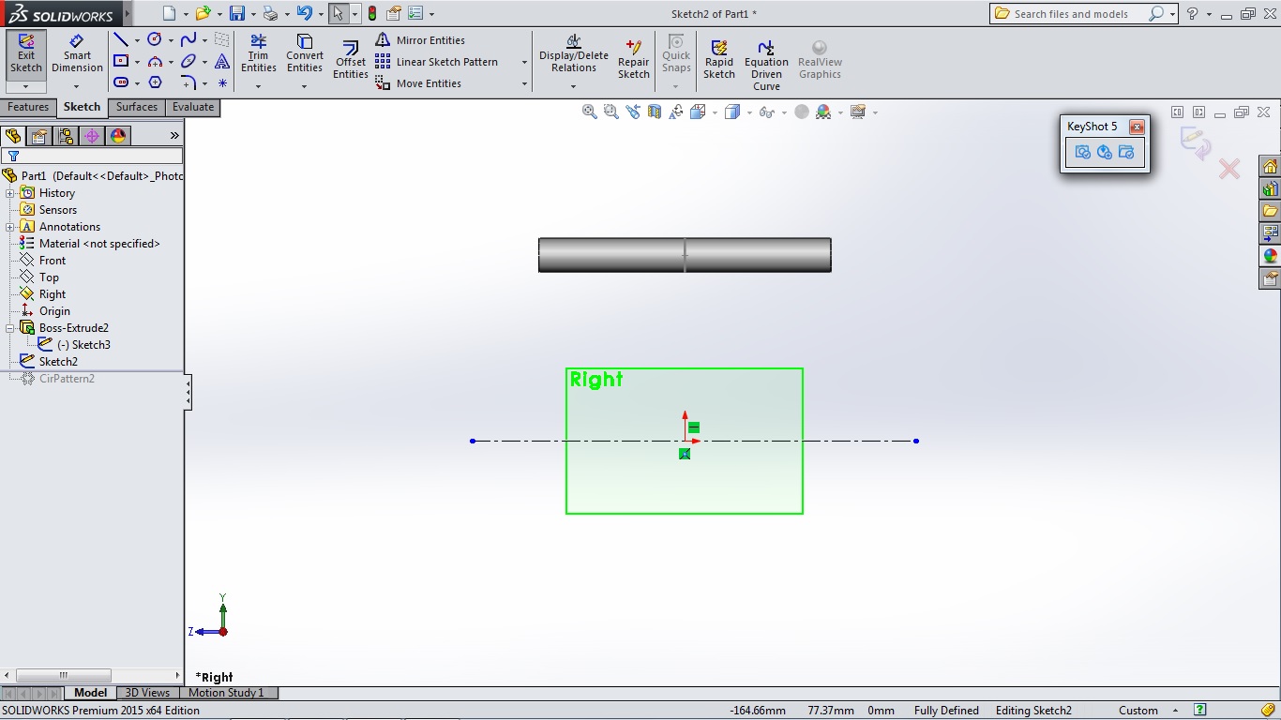The height and width of the screenshot is (720, 1281).
Task: Select the Corner Rectangle tool
Action: tap(121, 61)
